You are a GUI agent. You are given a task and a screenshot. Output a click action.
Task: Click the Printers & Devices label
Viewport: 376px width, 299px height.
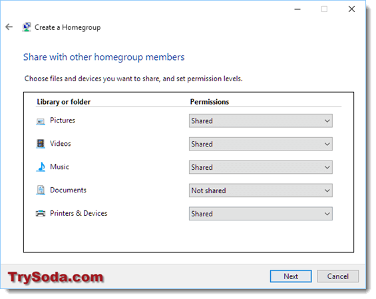tap(79, 213)
